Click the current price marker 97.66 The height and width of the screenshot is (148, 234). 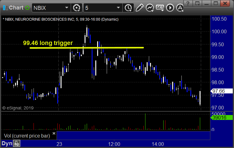[x=222, y=91]
